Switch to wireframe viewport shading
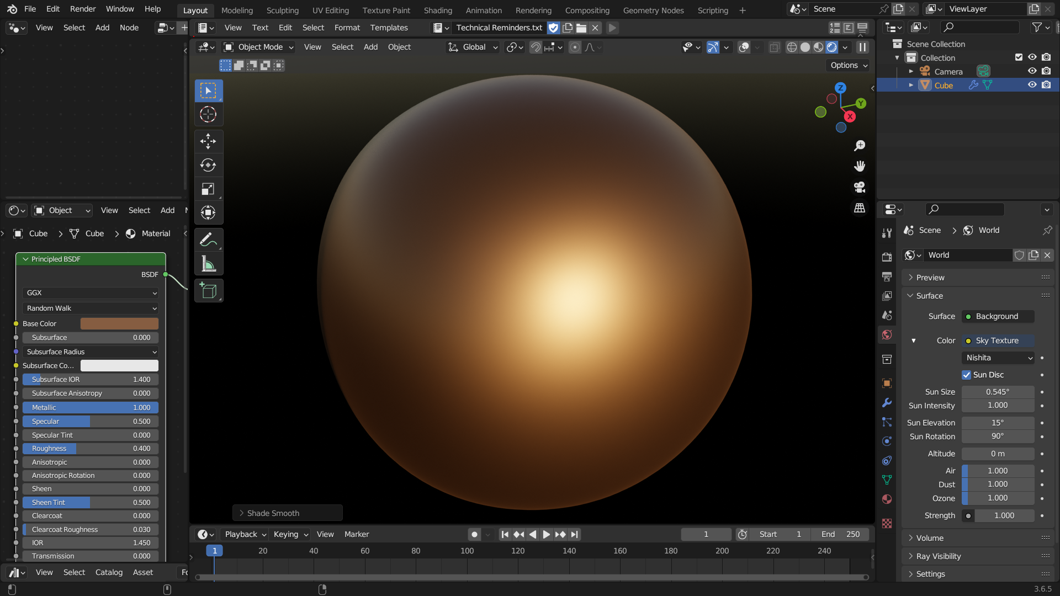The width and height of the screenshot is (1060, 596). click(792, 47)
